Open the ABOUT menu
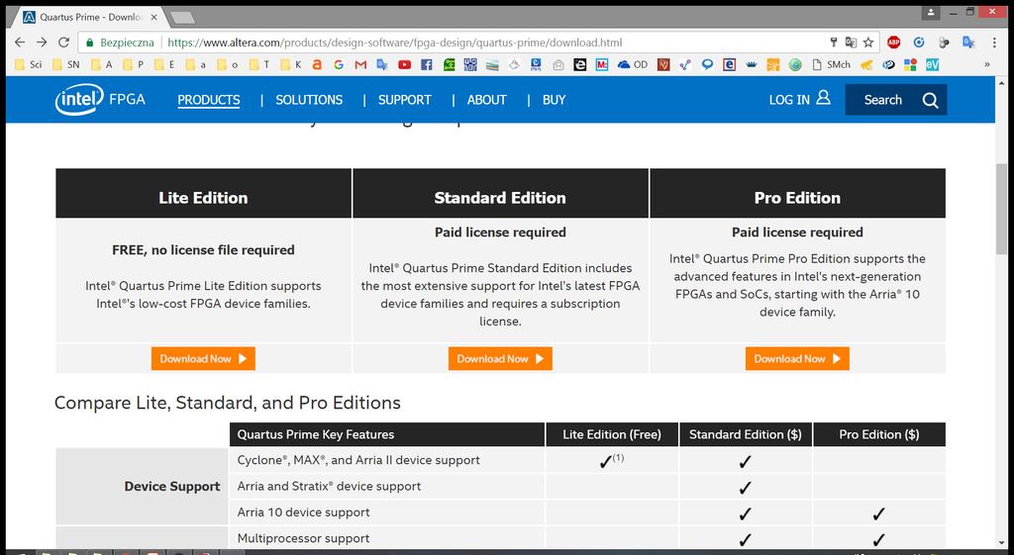This screenshot has height=555, width=1014. (487, 100)
